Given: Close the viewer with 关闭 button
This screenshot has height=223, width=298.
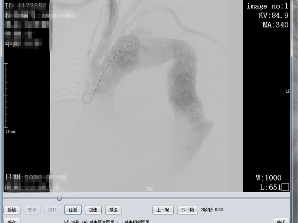Looking at the screenshot, I should tap(280, 221).
